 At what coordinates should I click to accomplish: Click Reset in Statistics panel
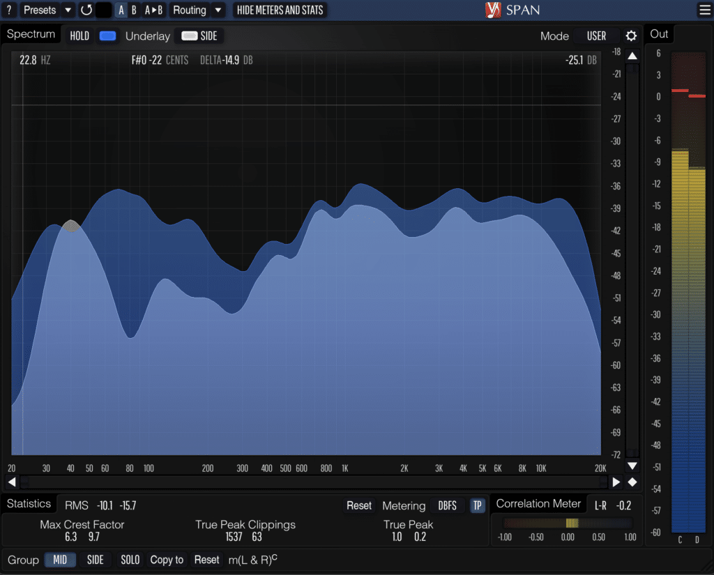pyautogui.click(x=359, y=505)
